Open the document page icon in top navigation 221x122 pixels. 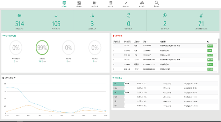pyautogui.click(x=110, y=3)
